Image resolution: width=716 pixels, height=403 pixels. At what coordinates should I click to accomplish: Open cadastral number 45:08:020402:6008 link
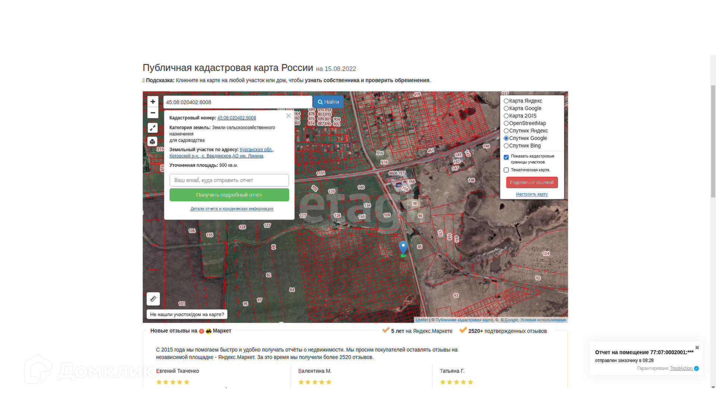coord(236,118)
